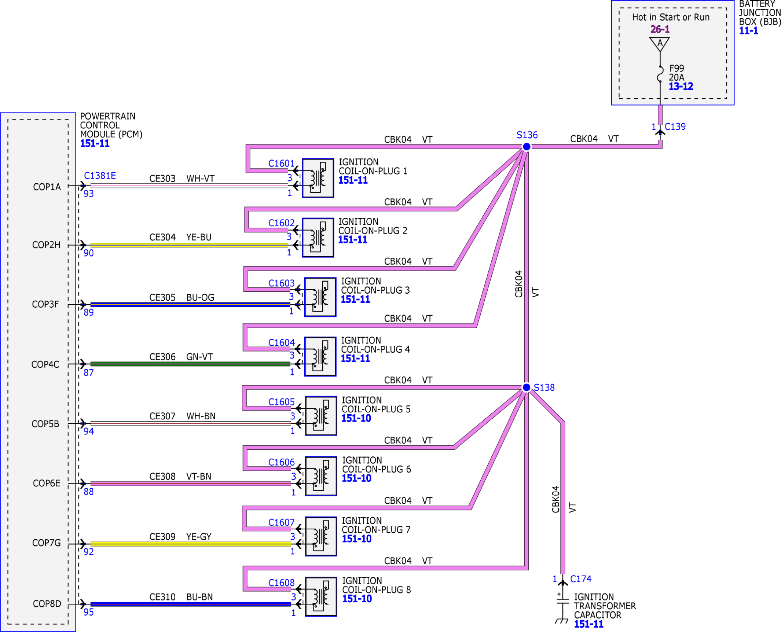Click the triangle A power source symbol
The width and height of the screenshot is (781, 632).
660,44
